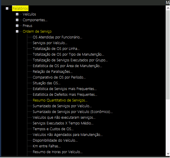This screenshot has width=170, height=158.
Task: Select Estatística de Defeitos mais Frequentes
Action: tap(65, 95)
